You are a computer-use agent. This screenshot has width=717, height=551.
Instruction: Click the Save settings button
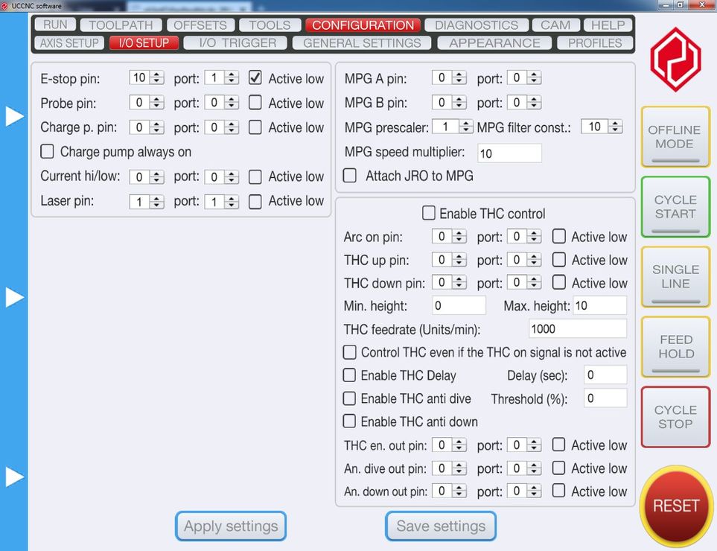[x=441, y=526]
